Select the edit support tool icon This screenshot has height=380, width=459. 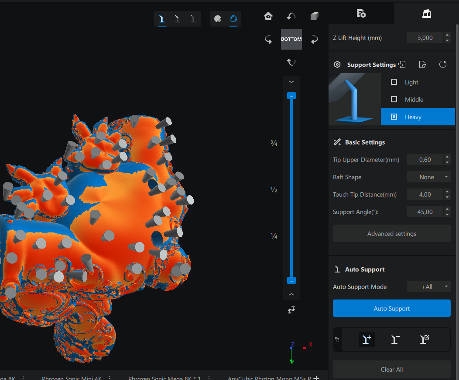[x=424, y=340]
